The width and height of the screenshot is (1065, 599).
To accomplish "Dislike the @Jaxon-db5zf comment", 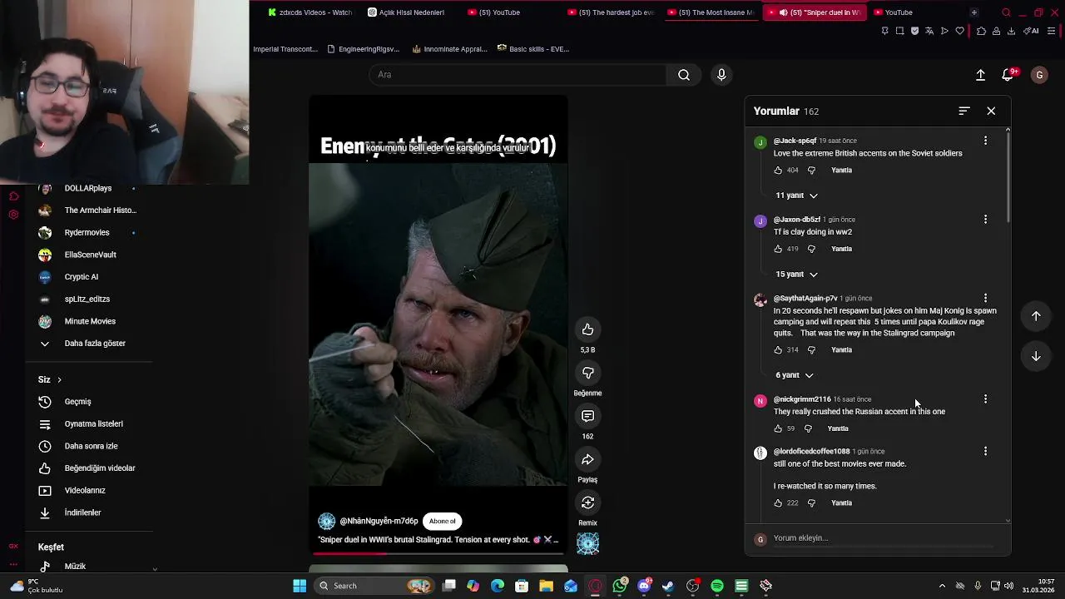I will (x=811, y=249).
